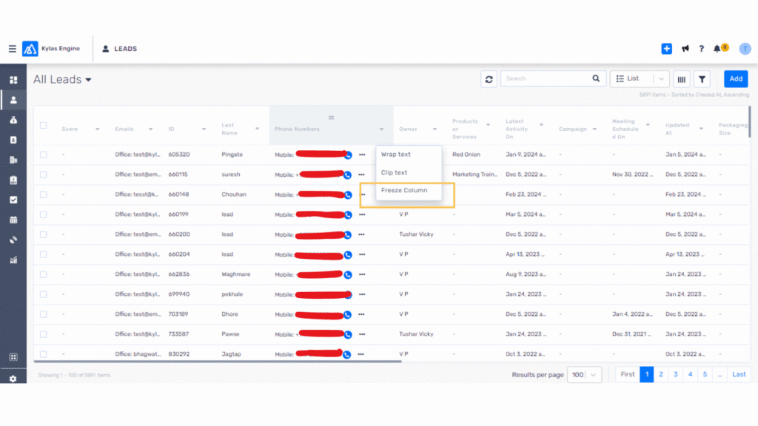Select Wrap text in the column menu
This screenshot has height=426, width=758.
click(398, 155)
